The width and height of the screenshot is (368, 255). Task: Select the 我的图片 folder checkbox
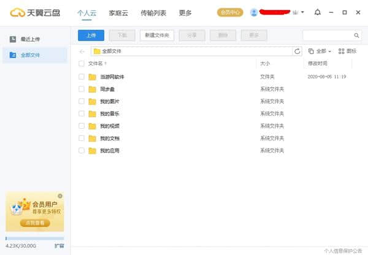click(x=82, y=101)
